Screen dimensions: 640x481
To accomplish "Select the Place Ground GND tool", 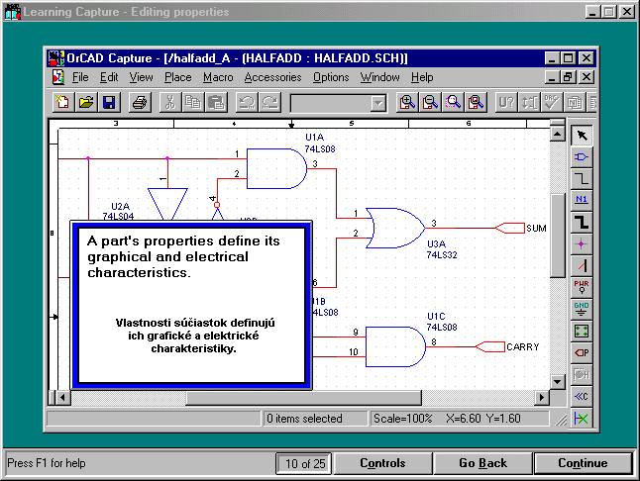I will tap(582, 308).
